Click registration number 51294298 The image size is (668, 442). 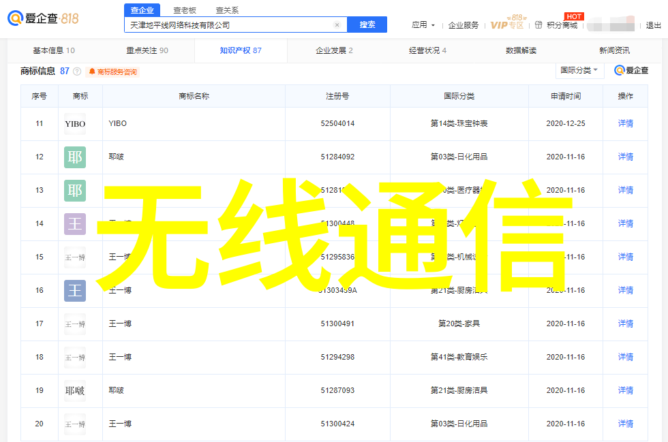[x=337, y=357]
